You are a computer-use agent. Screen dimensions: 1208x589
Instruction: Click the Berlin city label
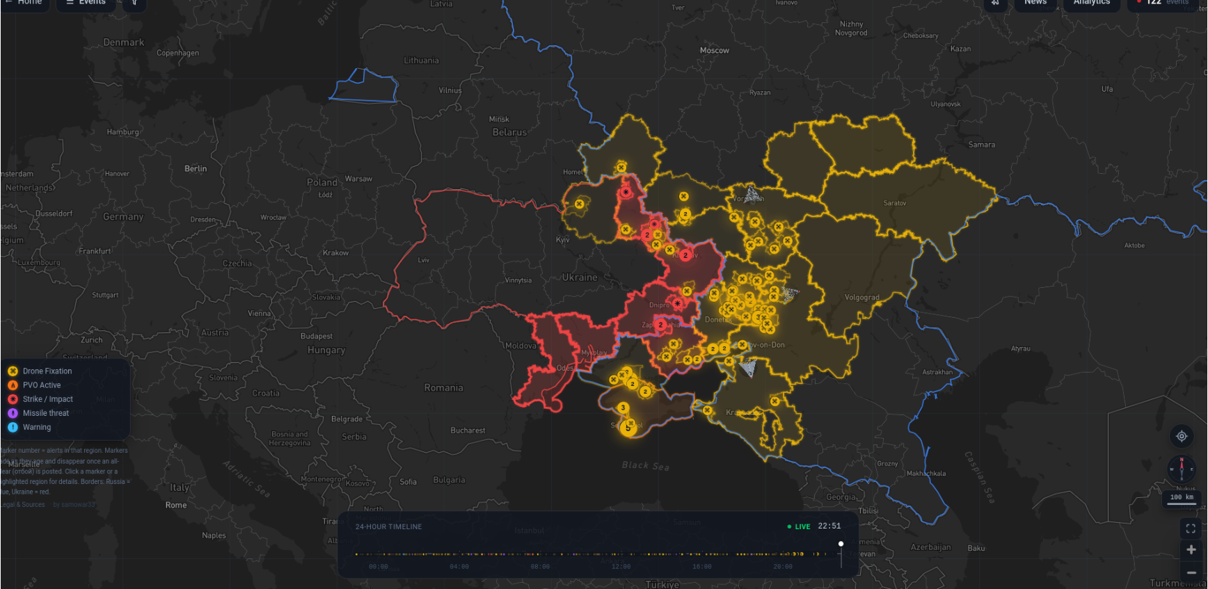tap(196, 169)
